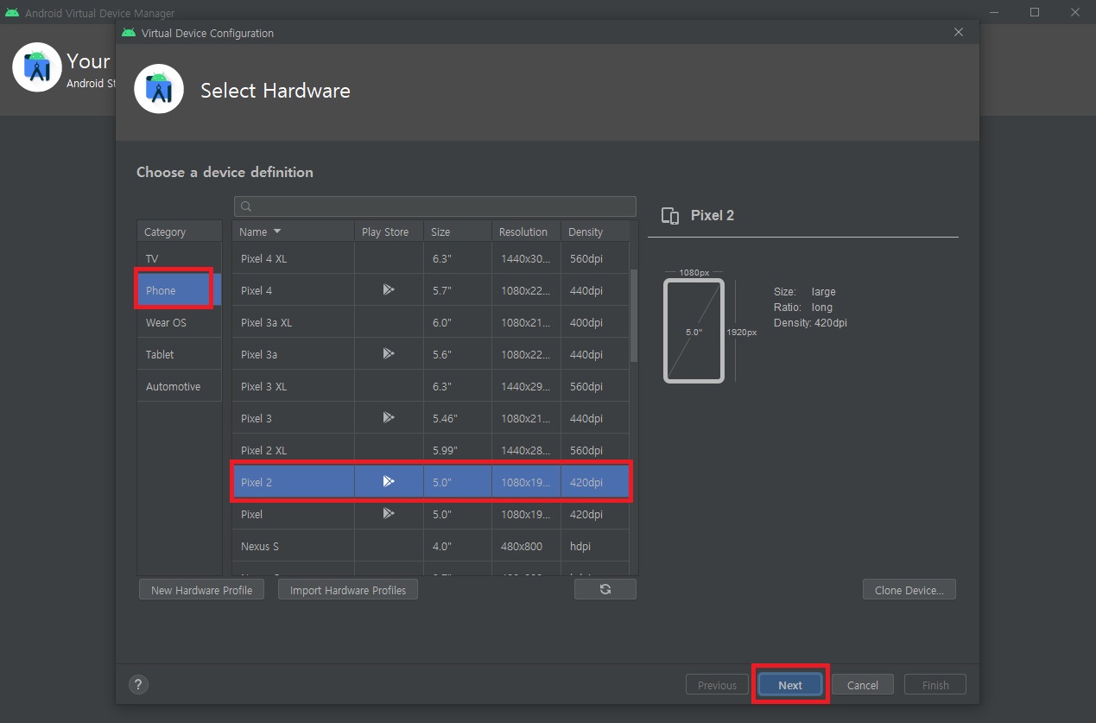Close the Virtual Device Configuration dialog

(x=959, y=32)
